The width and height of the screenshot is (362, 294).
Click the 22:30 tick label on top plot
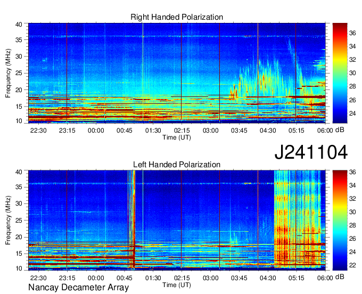[38, 130]
